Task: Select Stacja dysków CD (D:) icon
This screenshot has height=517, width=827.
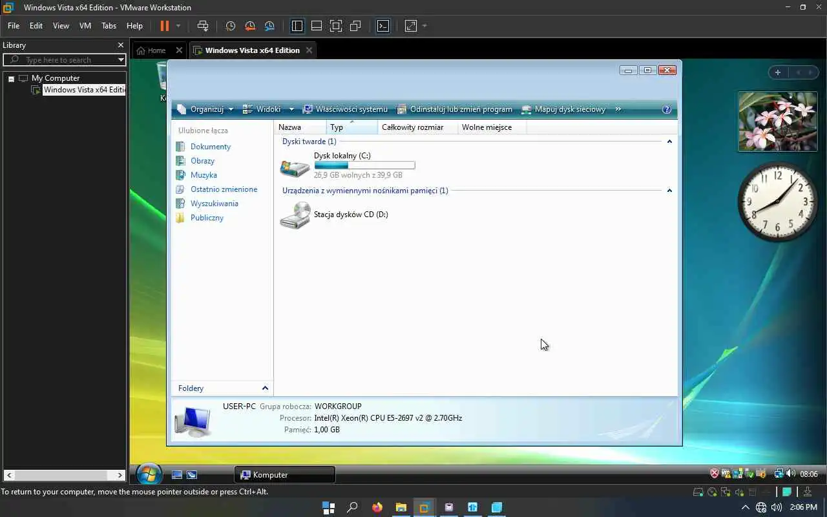Action: pos(295,215)
